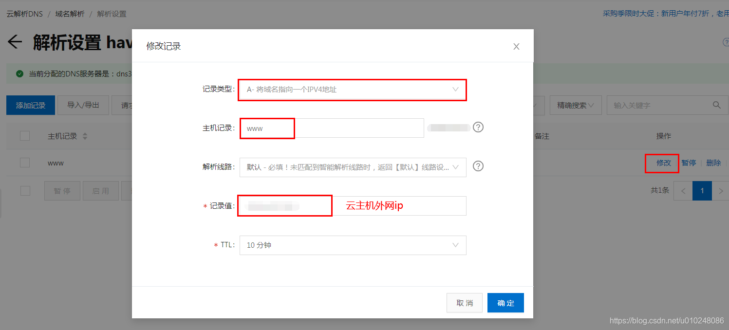The height and width of the screenshot is (330, 729).
Task: Go to previous page arrow in pagination
Action: [x=683, y=191]
